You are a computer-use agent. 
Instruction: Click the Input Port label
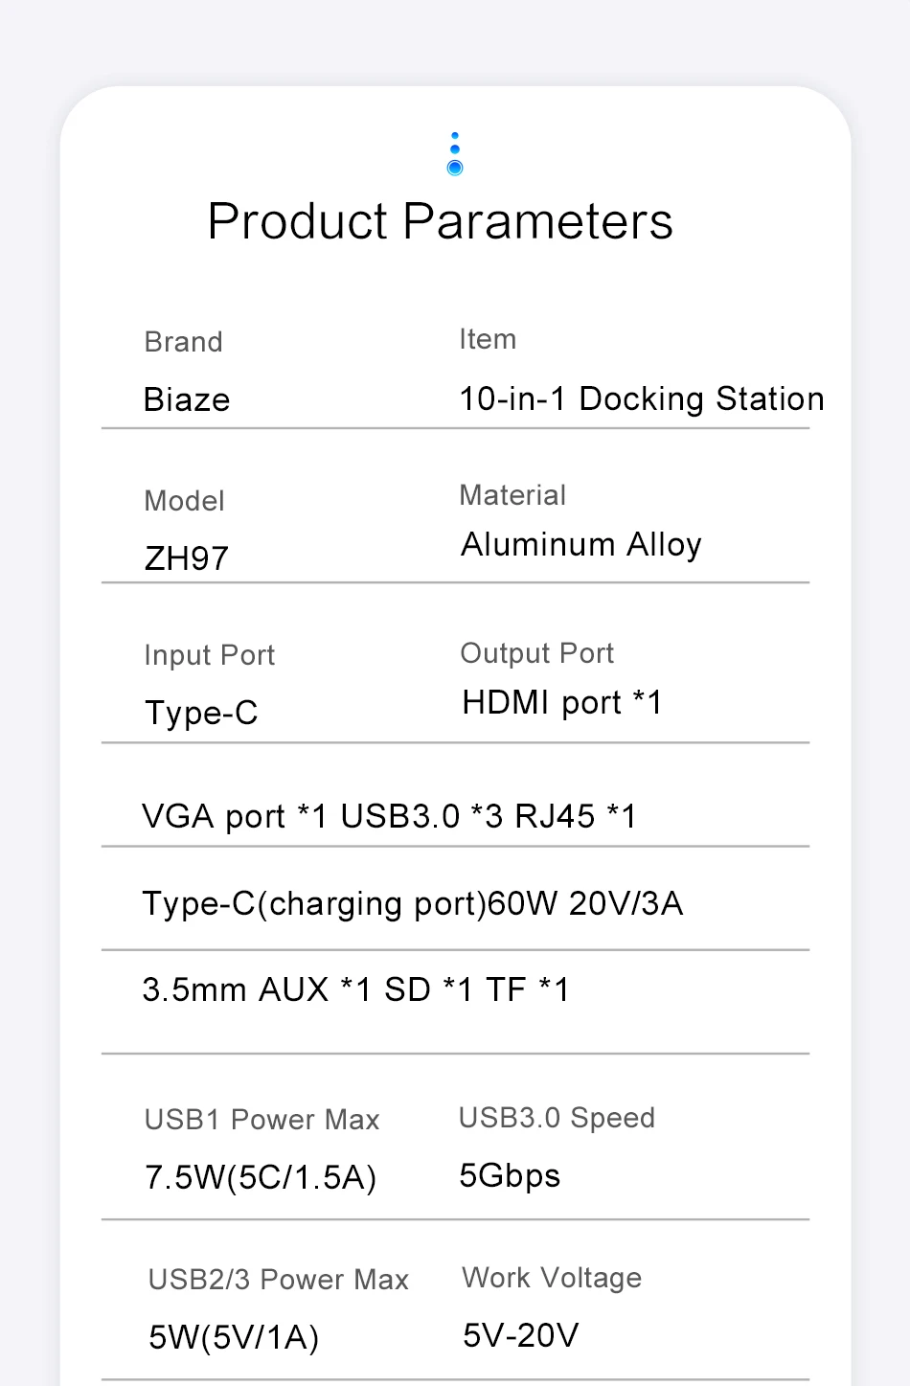210,655
